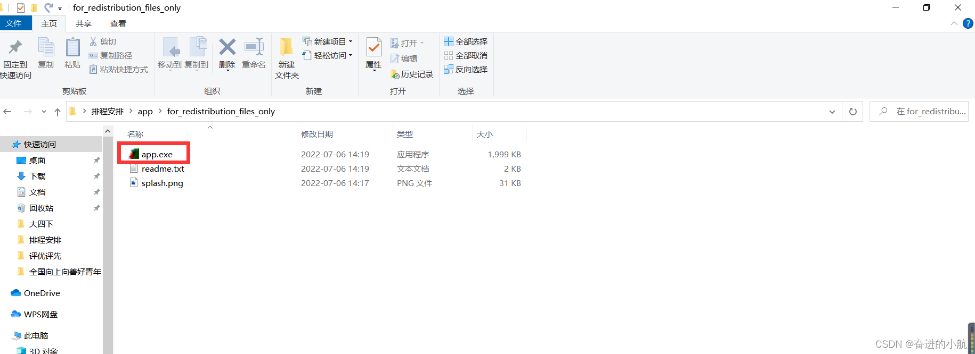The width and height of the screenshot is (975, 354).
Task: Click 粘贴快捷方式 paste shortcut
Action: click(x=118, y=69)
